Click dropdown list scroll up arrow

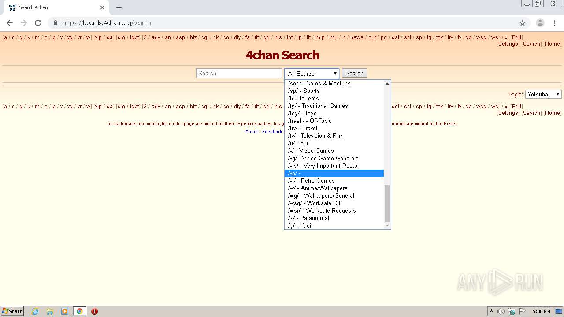[387, 83]
